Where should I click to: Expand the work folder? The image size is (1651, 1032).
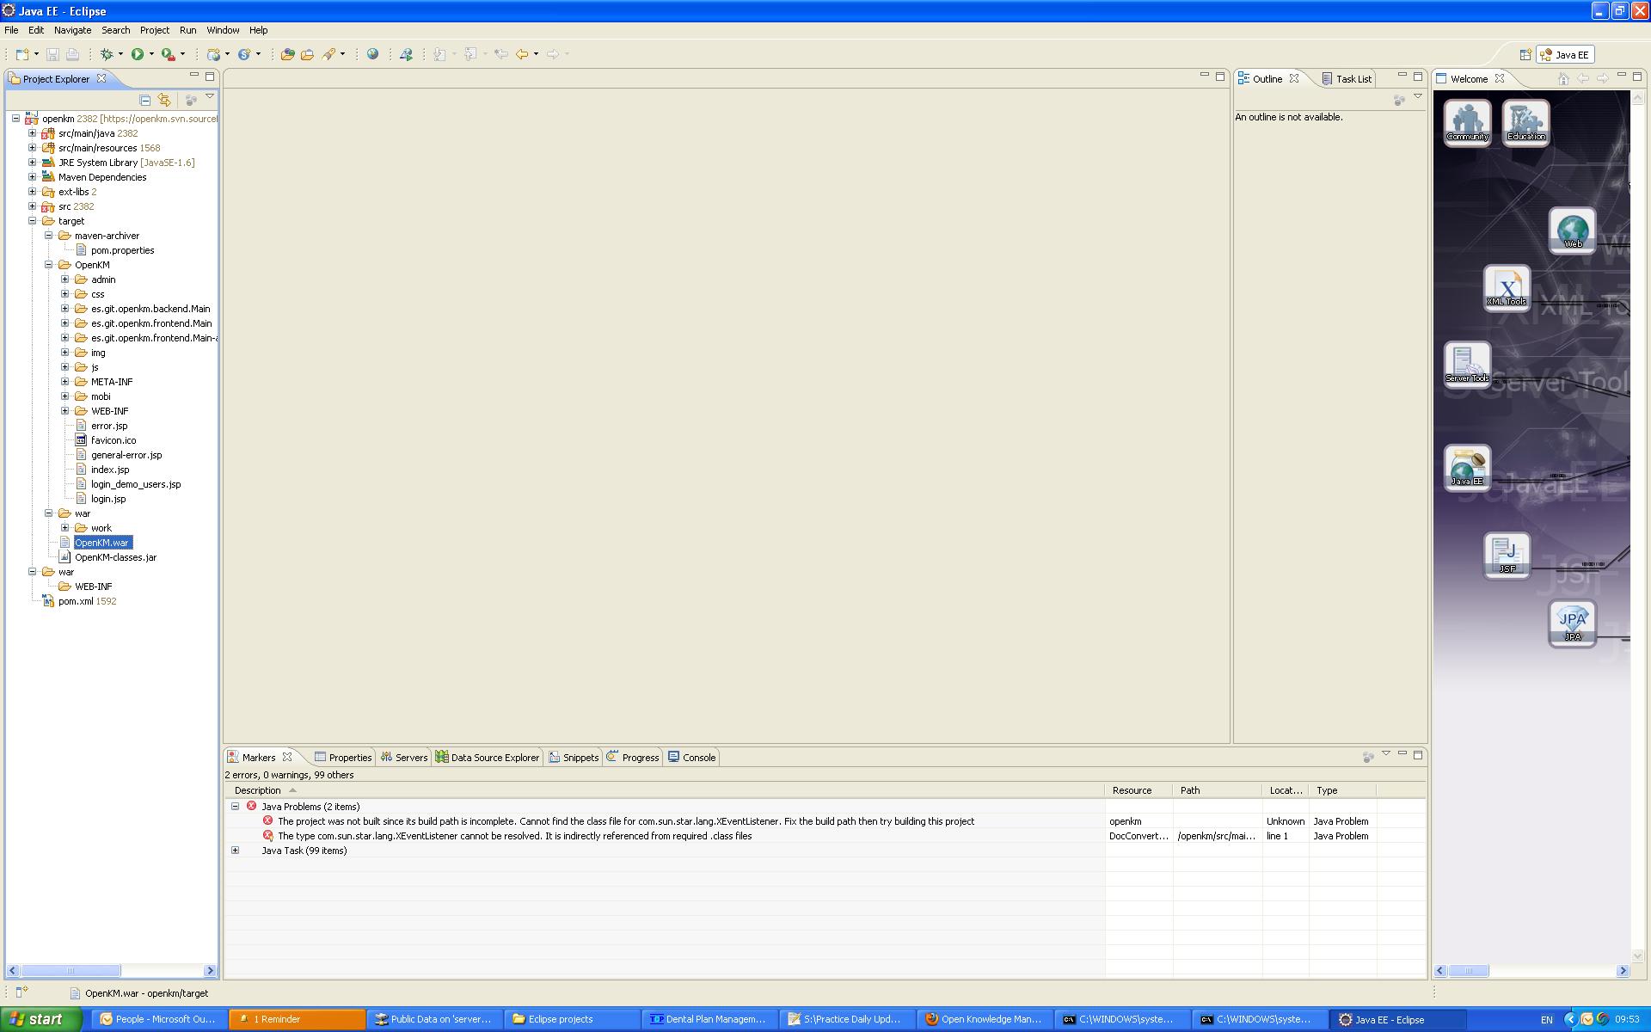(x=64, y=528)
